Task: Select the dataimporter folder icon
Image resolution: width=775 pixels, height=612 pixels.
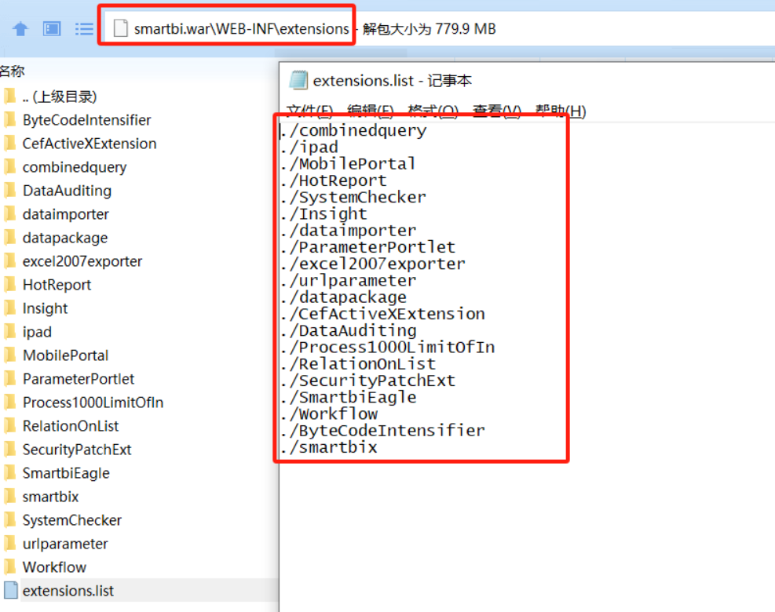Action: pyautogui.click(x=9, y=214)
